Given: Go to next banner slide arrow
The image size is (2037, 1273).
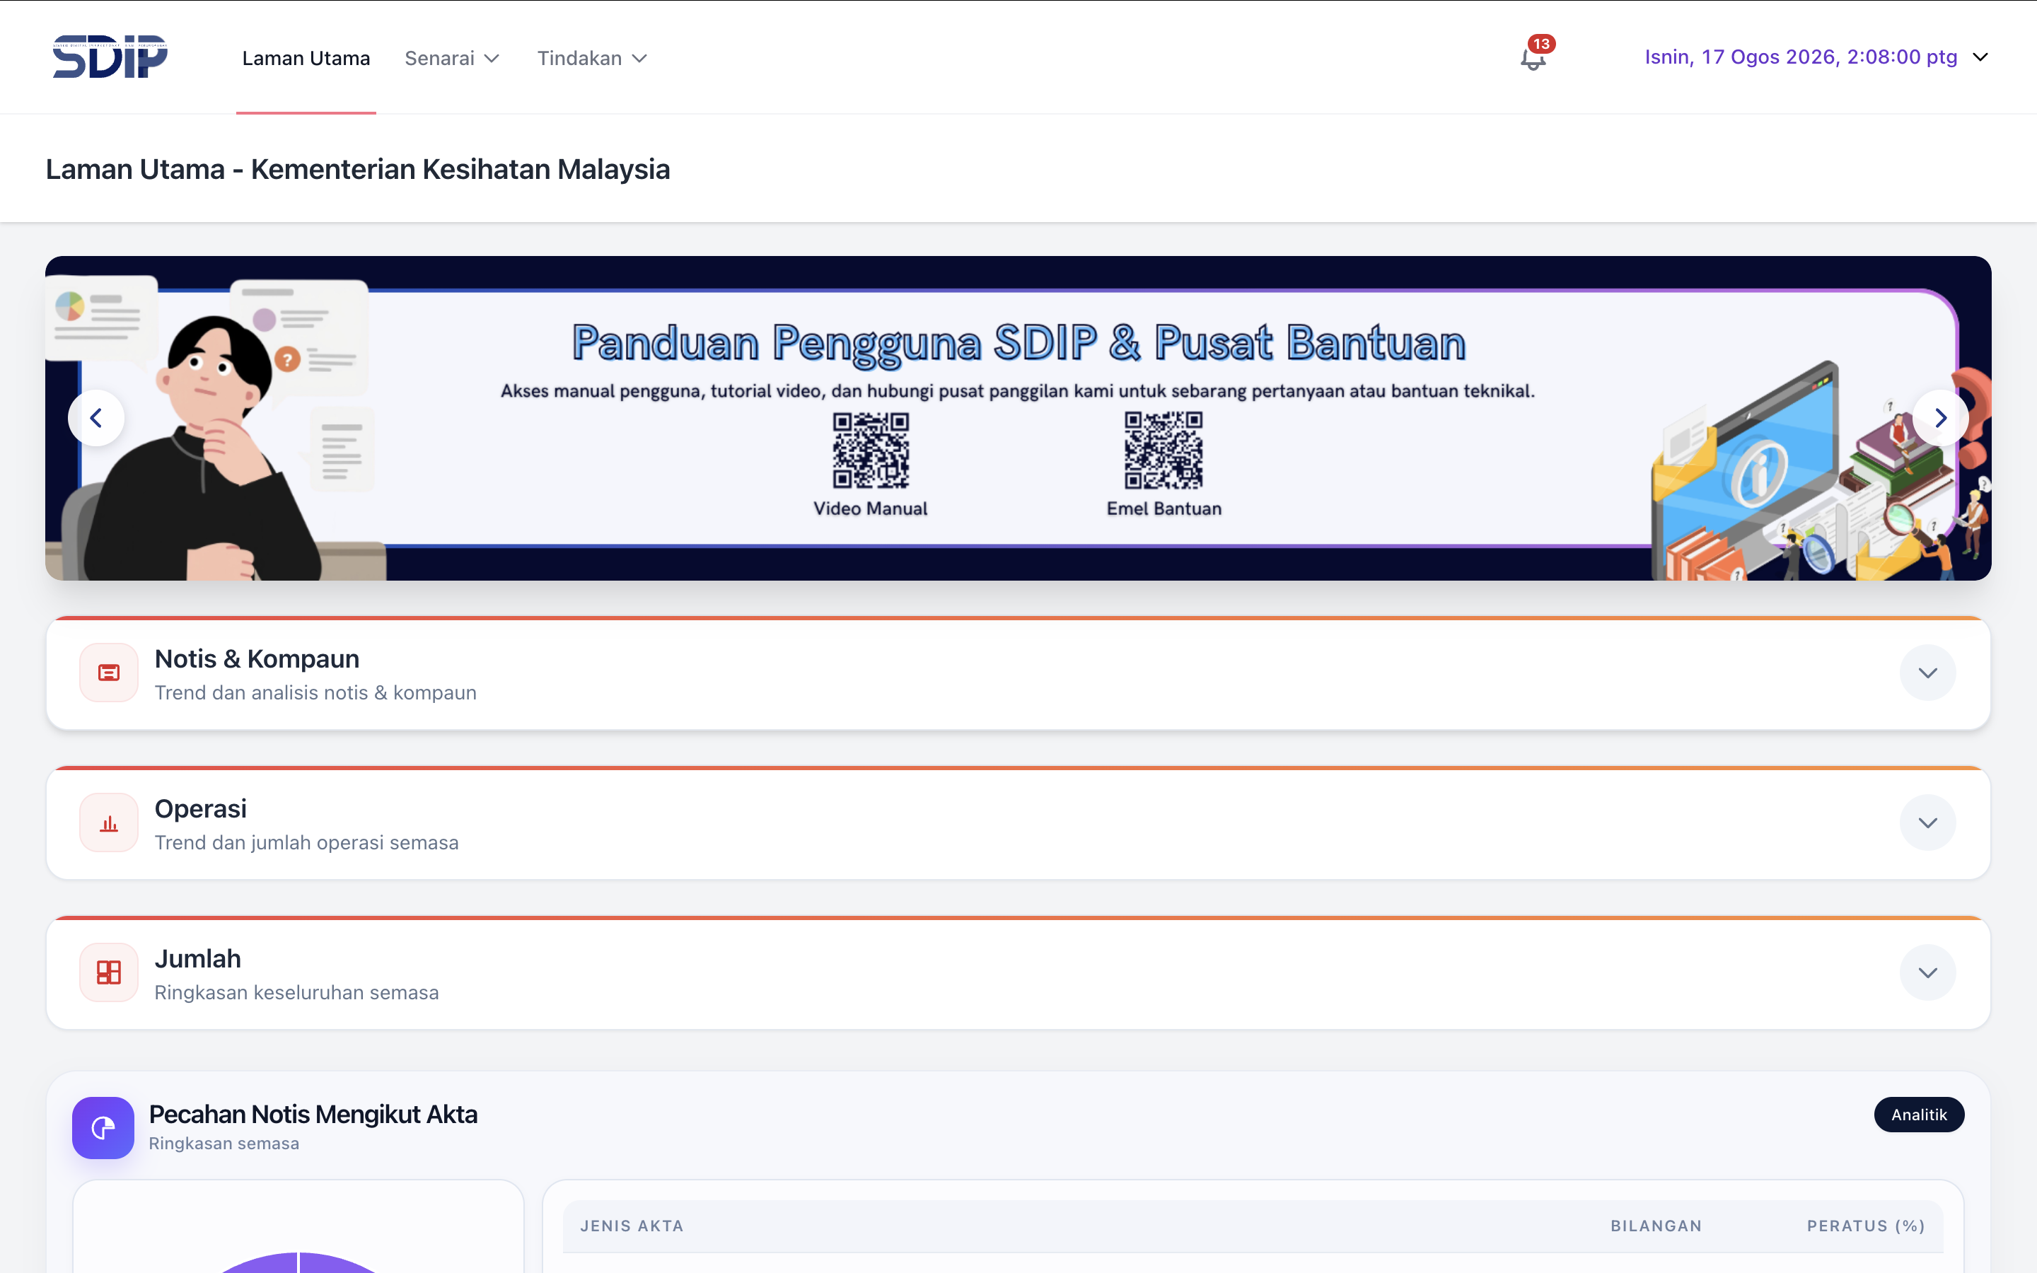Looking at the screenshot, I should coord(1940,417).
